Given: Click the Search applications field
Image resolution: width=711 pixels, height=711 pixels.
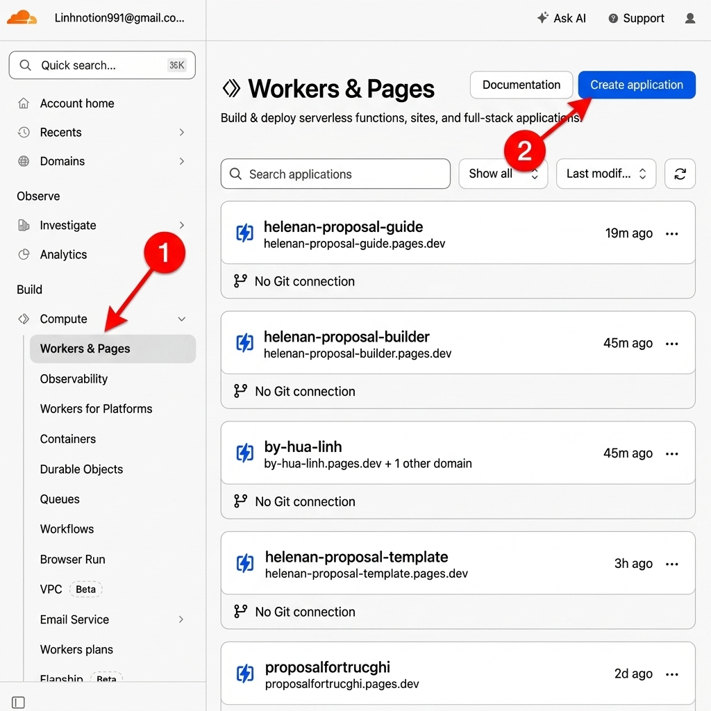Looking at the screenshot, I should [x=335, y=174].
